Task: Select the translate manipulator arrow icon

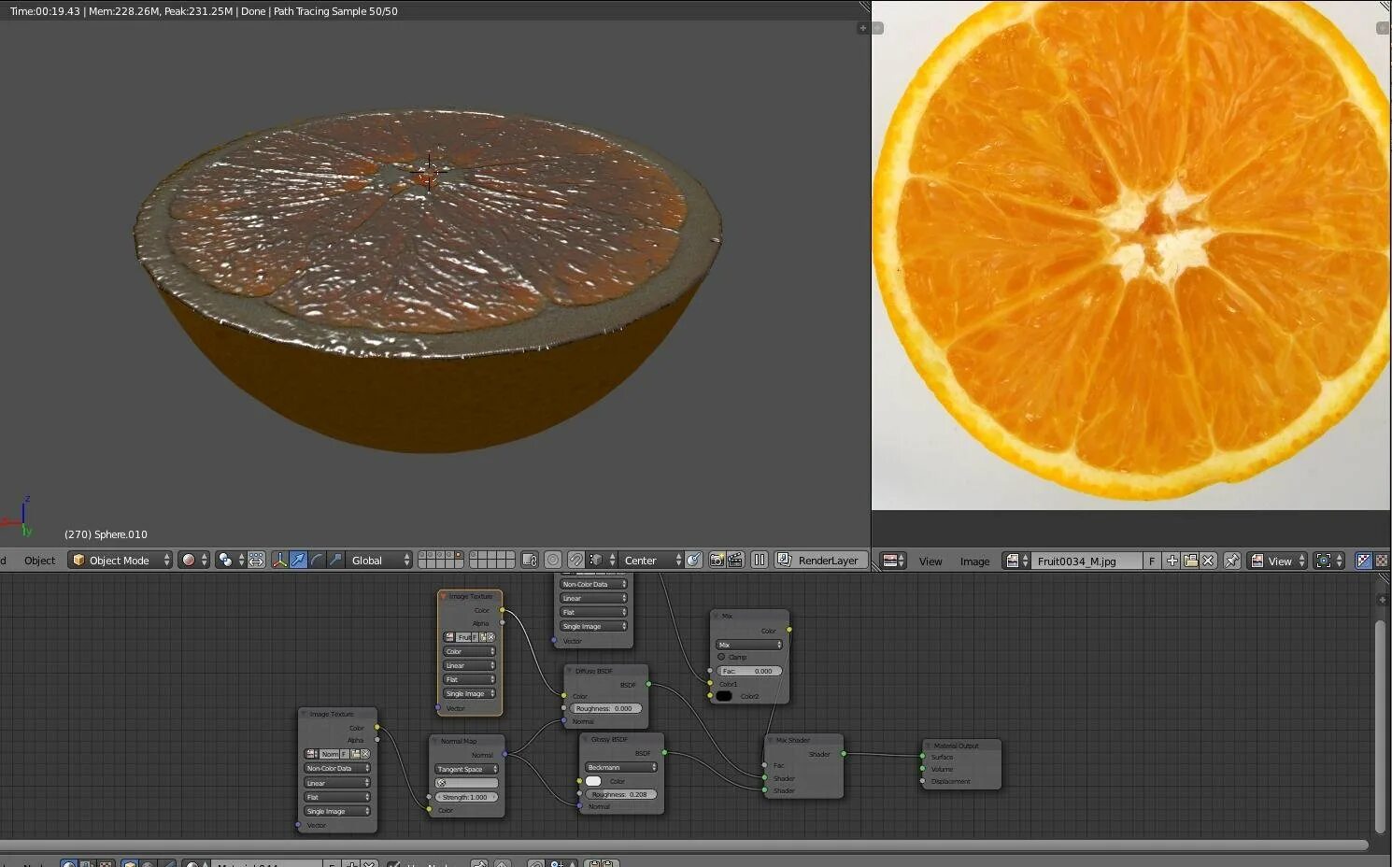Action: tap(298, 560)
